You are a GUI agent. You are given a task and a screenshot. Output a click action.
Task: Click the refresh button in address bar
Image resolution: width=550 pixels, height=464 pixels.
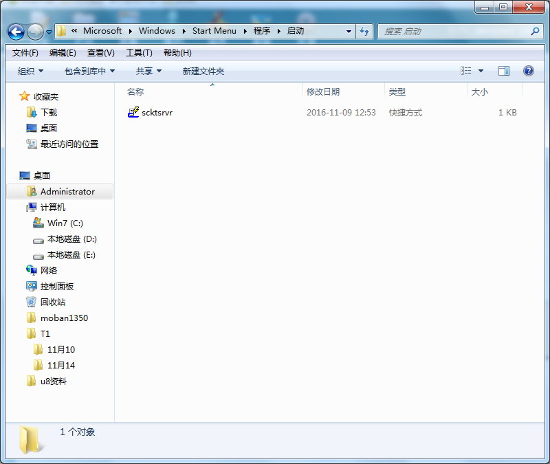coord(364,31)
